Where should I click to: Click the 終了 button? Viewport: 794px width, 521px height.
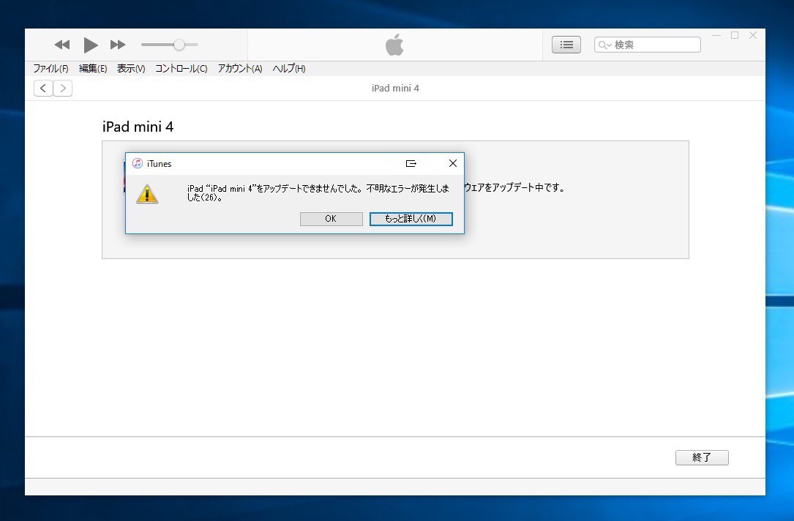point(702,457)
